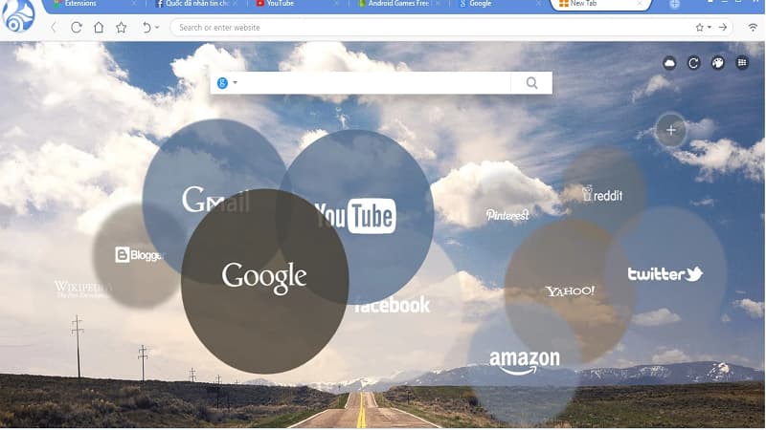Open the Yahoo! bubble
Screen dimensions: 766x430
pos(570,291)
